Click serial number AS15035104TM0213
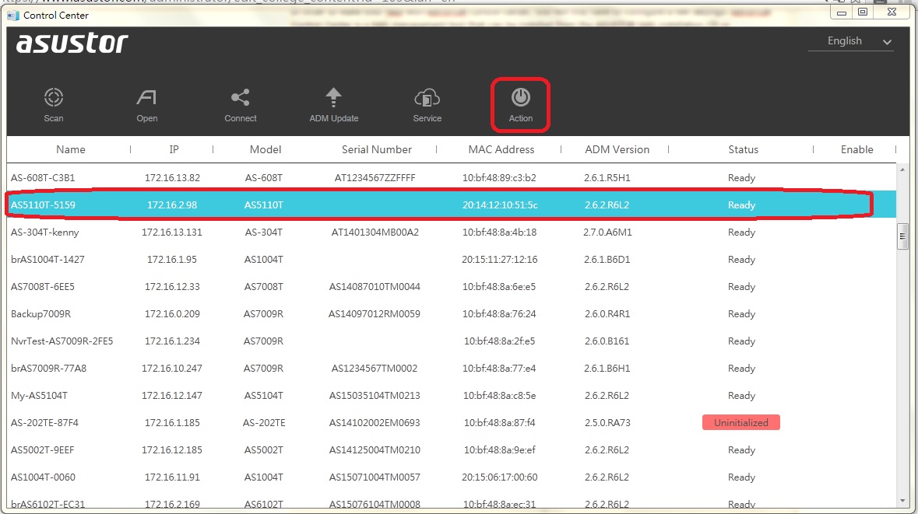Viewport: 918px width, 514px height. (375, 396)
